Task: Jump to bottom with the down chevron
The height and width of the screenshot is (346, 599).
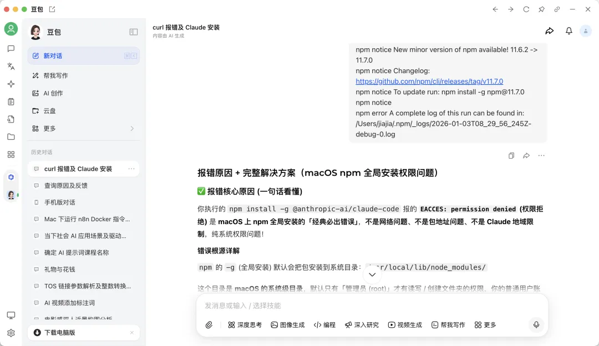Action: [x=372, y=274]
